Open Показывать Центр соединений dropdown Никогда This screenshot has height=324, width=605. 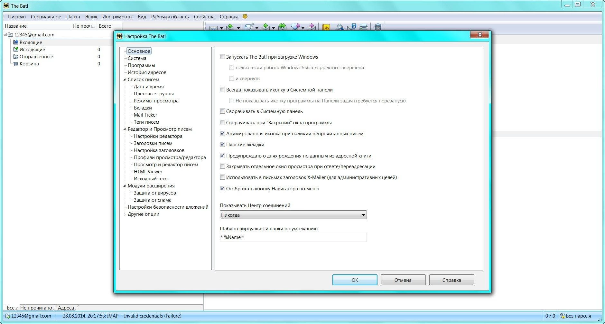pyautogui.click(x=293, y=215)
